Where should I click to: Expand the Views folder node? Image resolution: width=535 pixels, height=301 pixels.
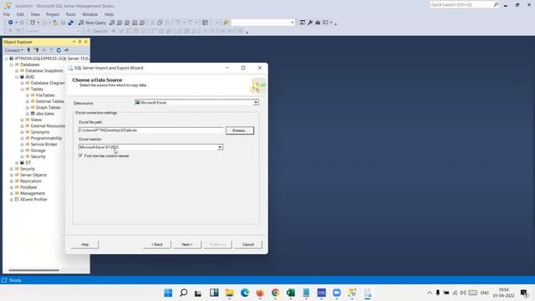point(23,120)
